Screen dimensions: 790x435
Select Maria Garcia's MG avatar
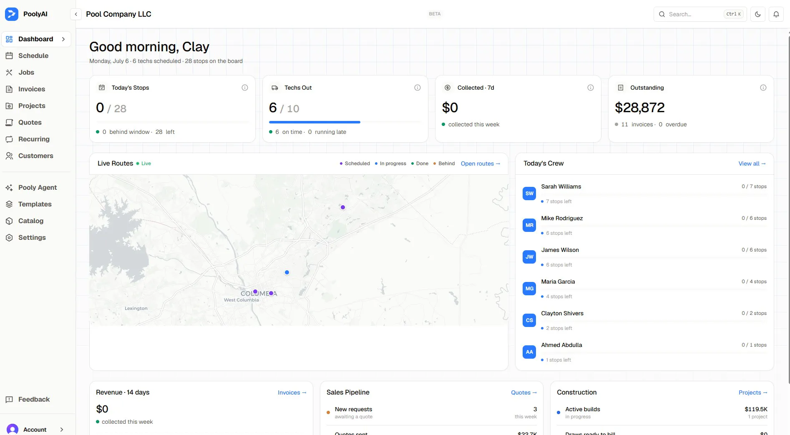pos(529,289)
